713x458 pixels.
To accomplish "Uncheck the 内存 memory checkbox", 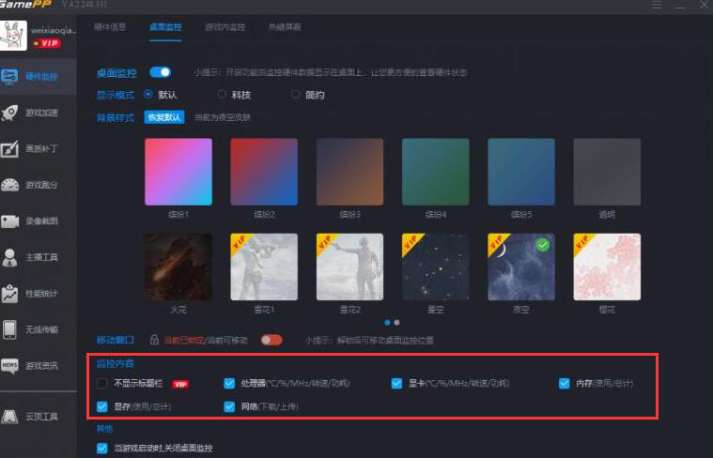I will pyautogui.click(x=565, y=384).
